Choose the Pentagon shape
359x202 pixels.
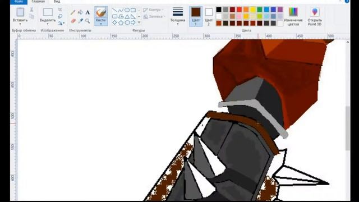pos(121,22)
